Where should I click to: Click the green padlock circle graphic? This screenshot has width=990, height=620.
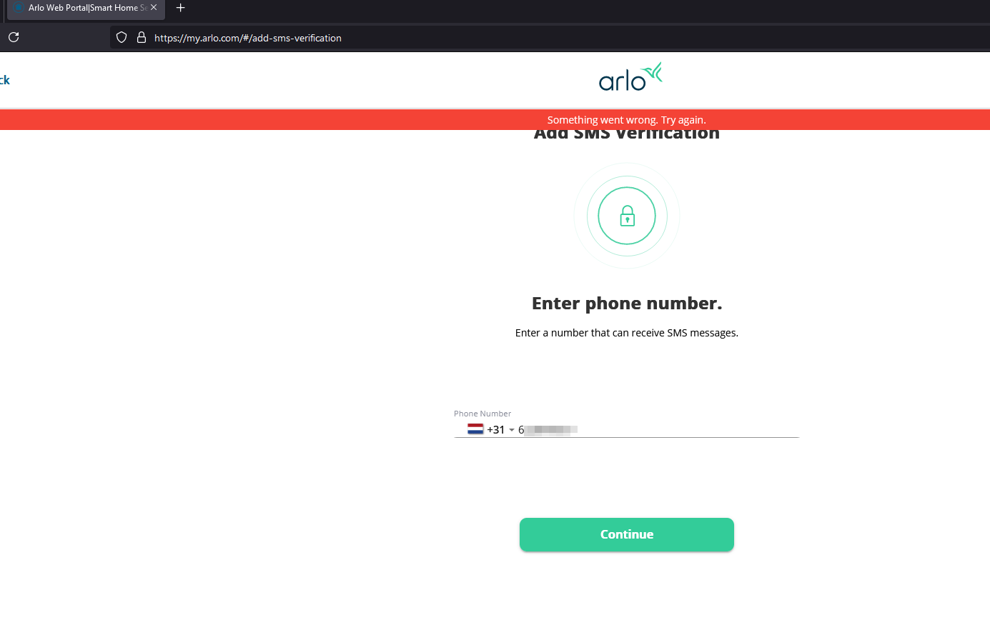(627, 216)
